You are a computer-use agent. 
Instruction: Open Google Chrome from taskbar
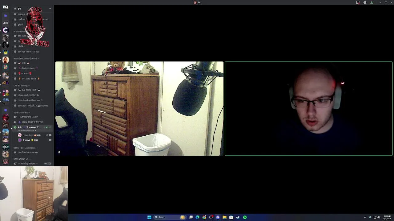tap(204, 217)
